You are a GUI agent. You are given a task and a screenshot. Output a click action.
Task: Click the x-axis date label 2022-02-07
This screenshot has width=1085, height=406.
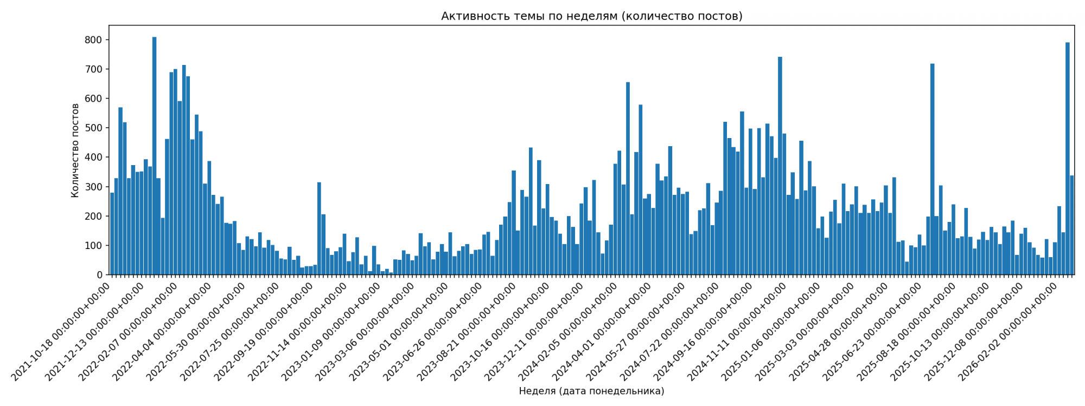130,331
